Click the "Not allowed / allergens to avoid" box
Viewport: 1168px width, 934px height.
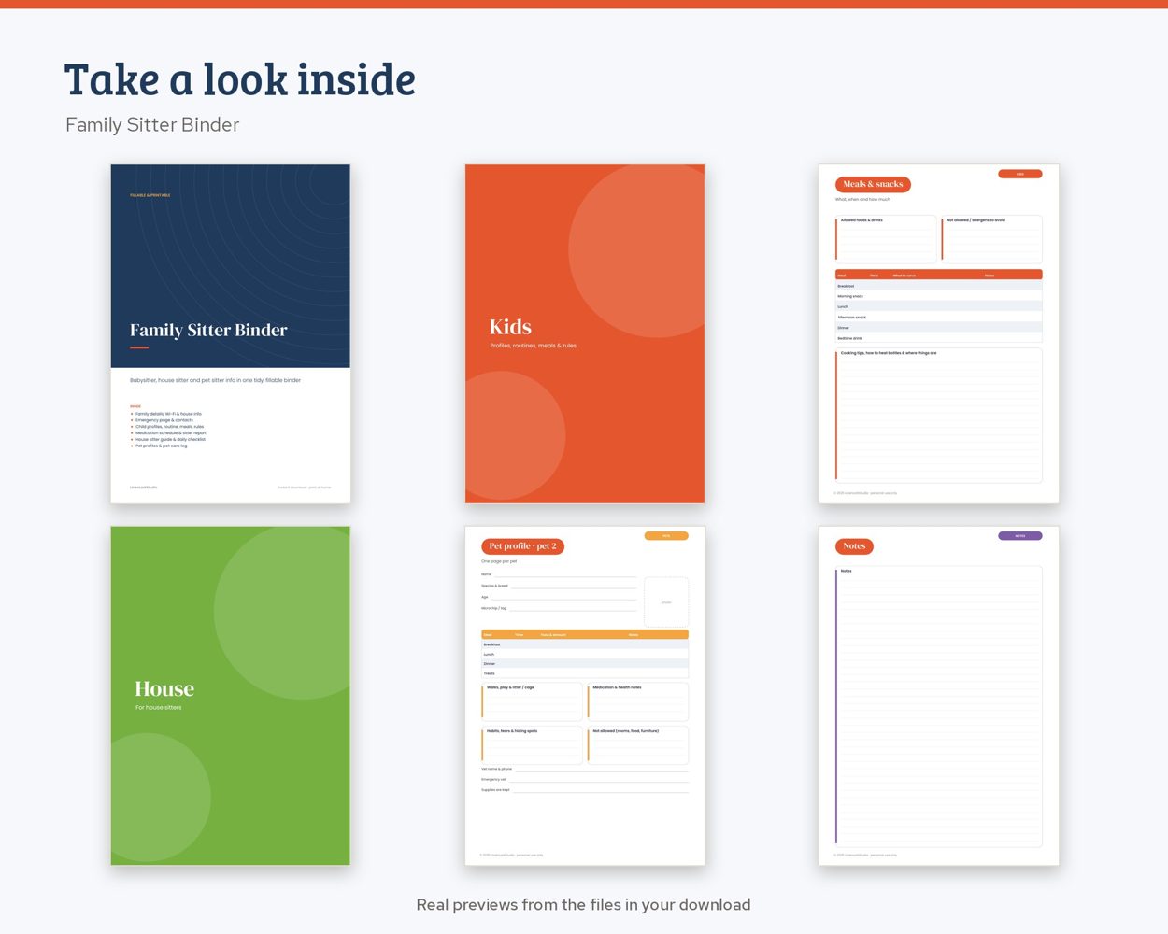[x=991, y=239]
